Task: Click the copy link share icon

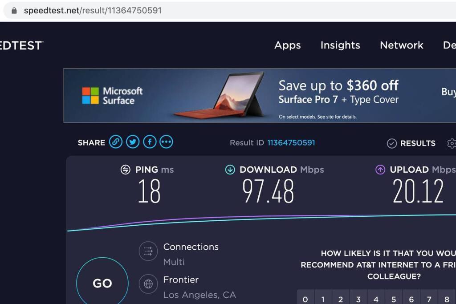Action: (x=116, y=142)
